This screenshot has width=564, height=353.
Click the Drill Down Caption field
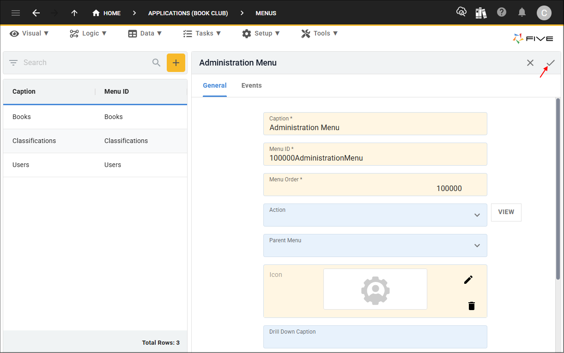[375, 337]
